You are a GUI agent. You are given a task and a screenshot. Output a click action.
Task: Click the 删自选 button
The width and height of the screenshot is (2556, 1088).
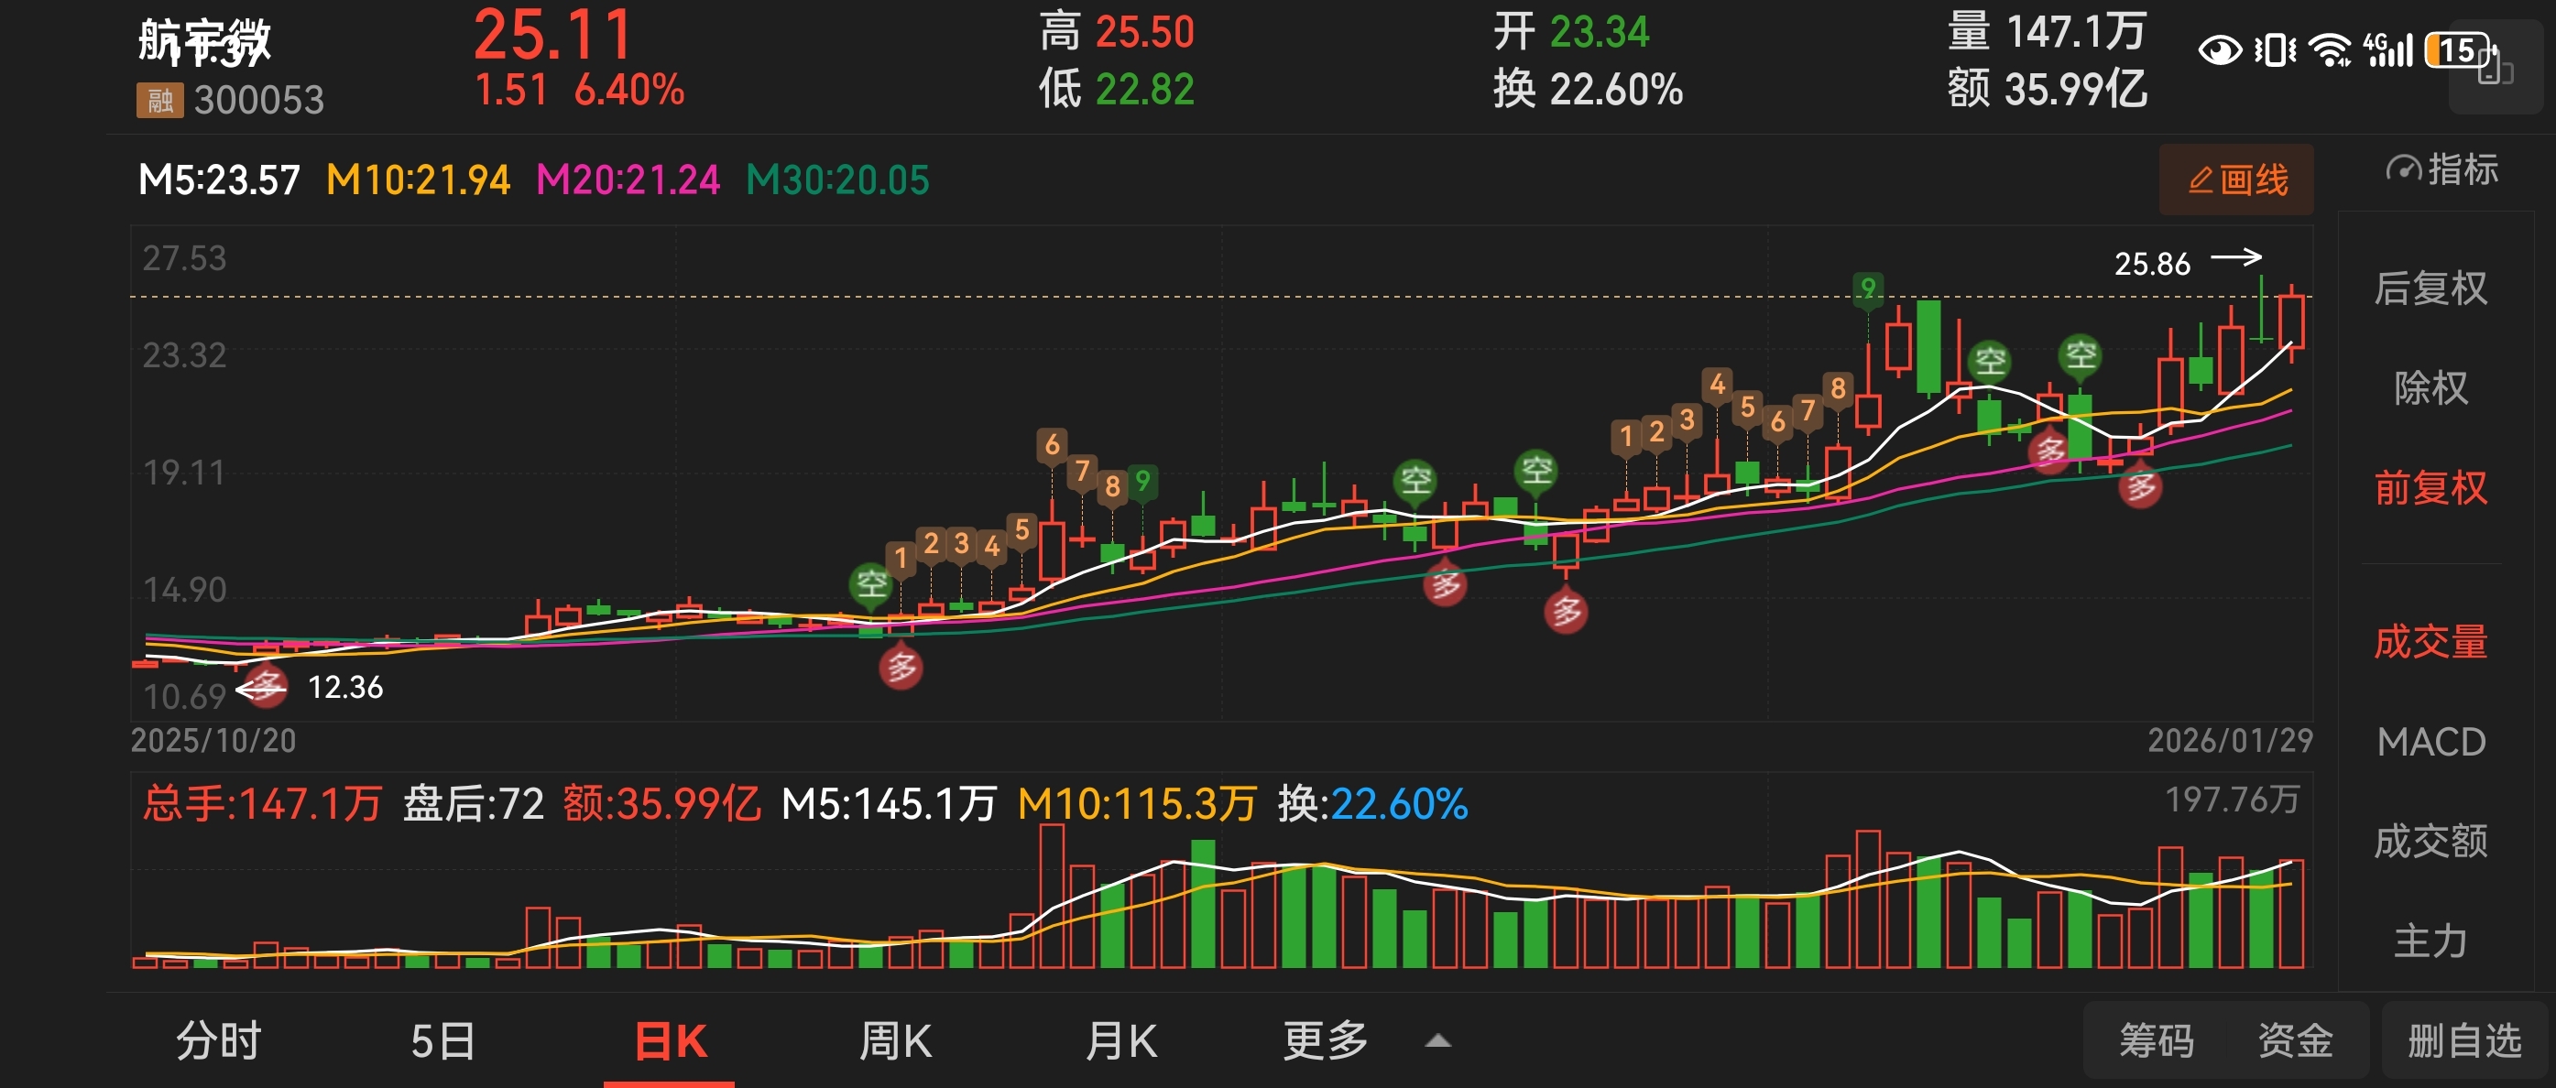(x=2463, y=1041)
